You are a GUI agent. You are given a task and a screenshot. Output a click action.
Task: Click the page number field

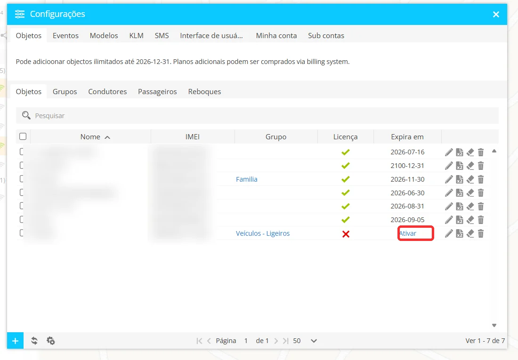point(246,341)
